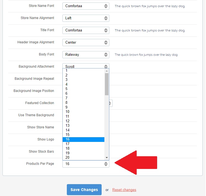Screen dimensions: 206x196
Task: Open the Store Name Font dropdown
Action: 86,6
